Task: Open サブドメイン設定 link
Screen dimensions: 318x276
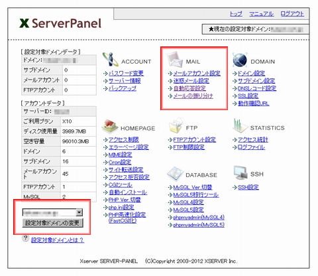Action: 256,81
